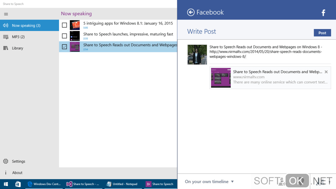The image size is (336, 189).
Task: Click 5 intriguing apps article thumbnail
Action: coord(75,25)
